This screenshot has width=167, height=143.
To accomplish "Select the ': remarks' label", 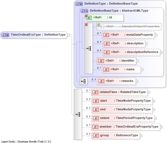I will 126,81.
